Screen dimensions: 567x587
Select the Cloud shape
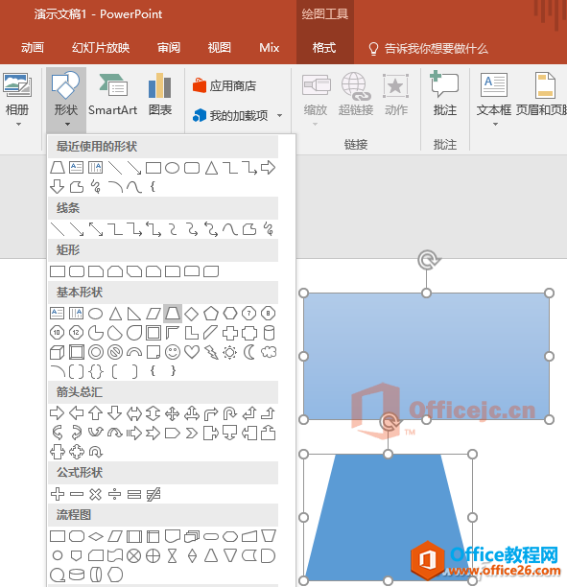(269, 352)
